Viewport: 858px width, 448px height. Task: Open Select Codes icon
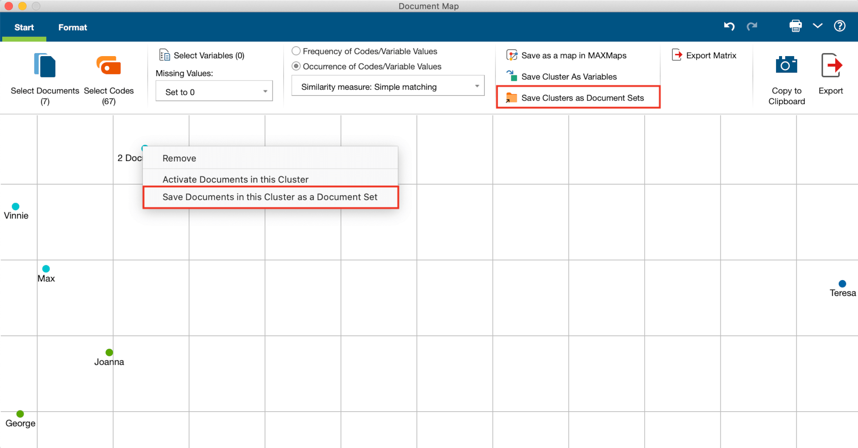[109, 66]
